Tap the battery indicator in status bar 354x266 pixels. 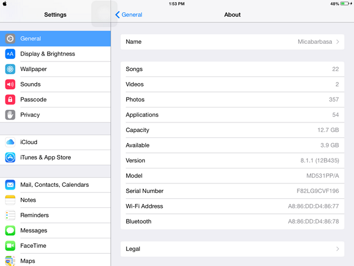[345, 4]
